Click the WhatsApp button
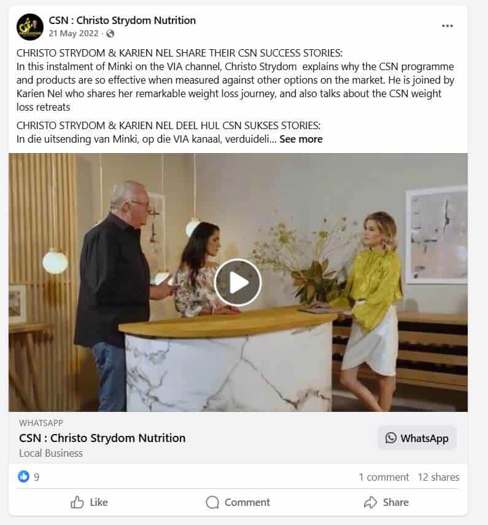This screenshot has width=488, height=525. [417, 438]
